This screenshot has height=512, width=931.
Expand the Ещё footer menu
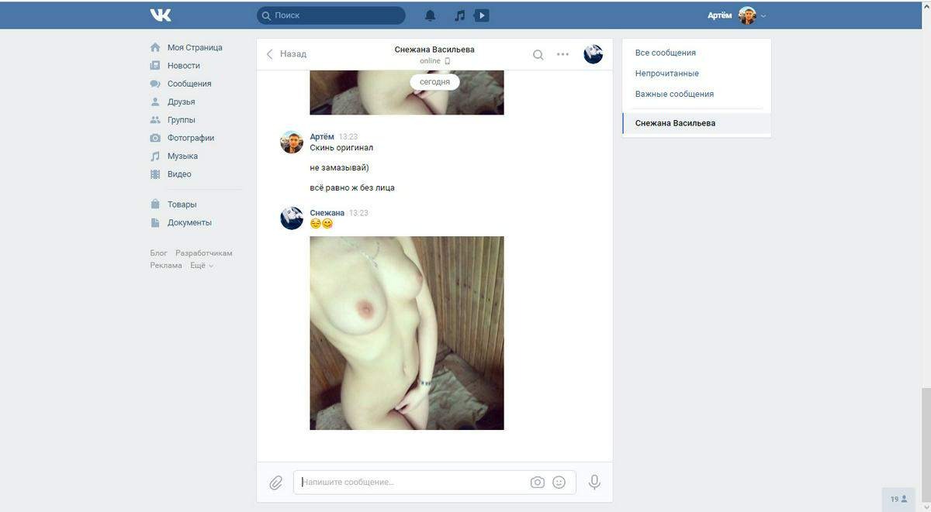[201, 266]
